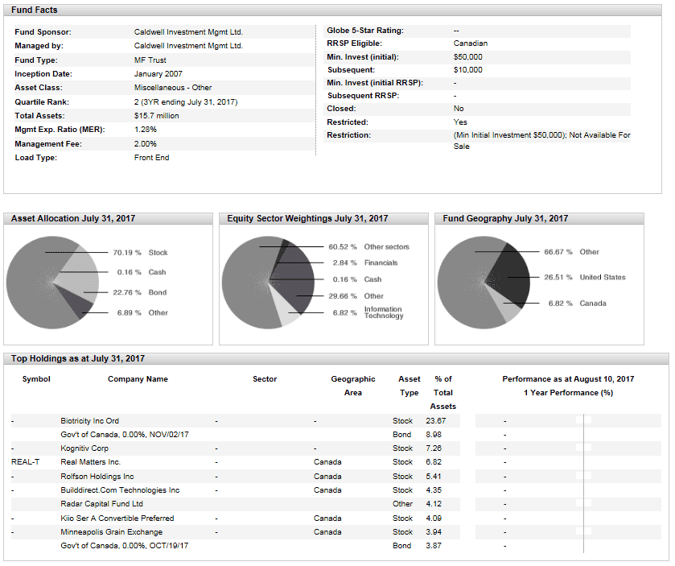Click the REAL-T symbol
The height and width of the screenshot is (566, 675).
[26, 462]
